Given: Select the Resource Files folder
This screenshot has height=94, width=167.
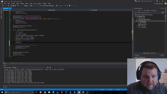Looking at the screenshot, I should 143,24.
